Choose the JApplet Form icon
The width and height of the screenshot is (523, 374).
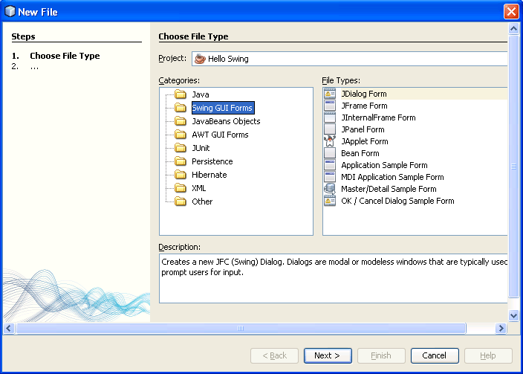point(330,141)
